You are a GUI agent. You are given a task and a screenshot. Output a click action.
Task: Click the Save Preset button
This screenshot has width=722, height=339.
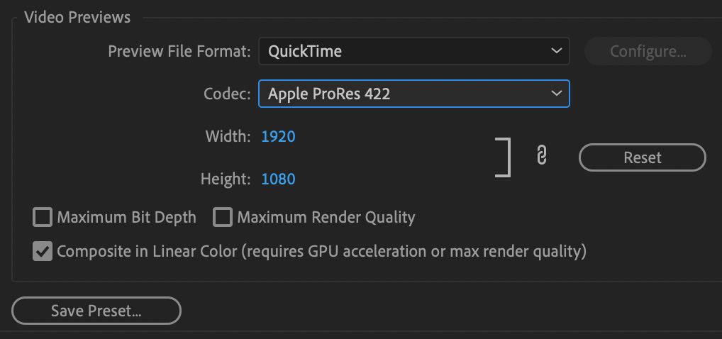(x=96, y=311)
